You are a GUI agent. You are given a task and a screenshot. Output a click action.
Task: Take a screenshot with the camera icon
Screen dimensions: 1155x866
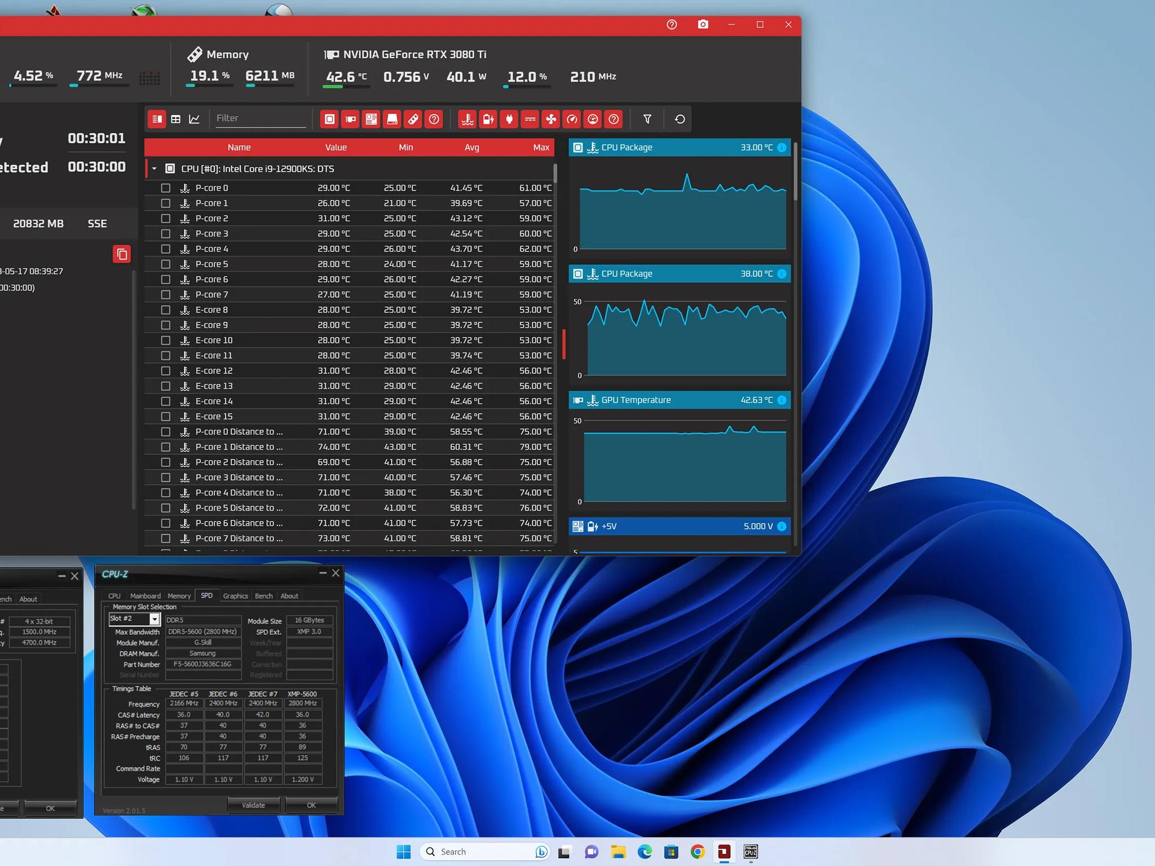pos(703,24)
